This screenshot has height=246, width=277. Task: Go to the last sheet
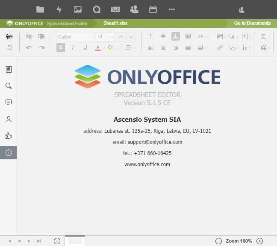[x=39, y=241]
